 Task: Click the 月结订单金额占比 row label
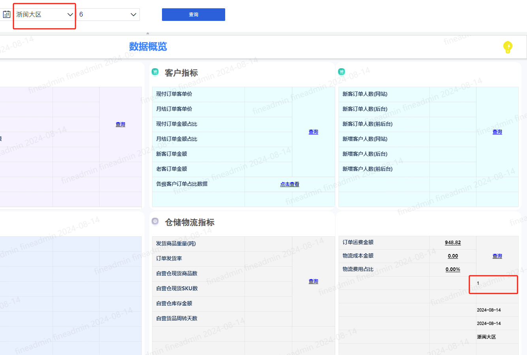coord(177,139)
